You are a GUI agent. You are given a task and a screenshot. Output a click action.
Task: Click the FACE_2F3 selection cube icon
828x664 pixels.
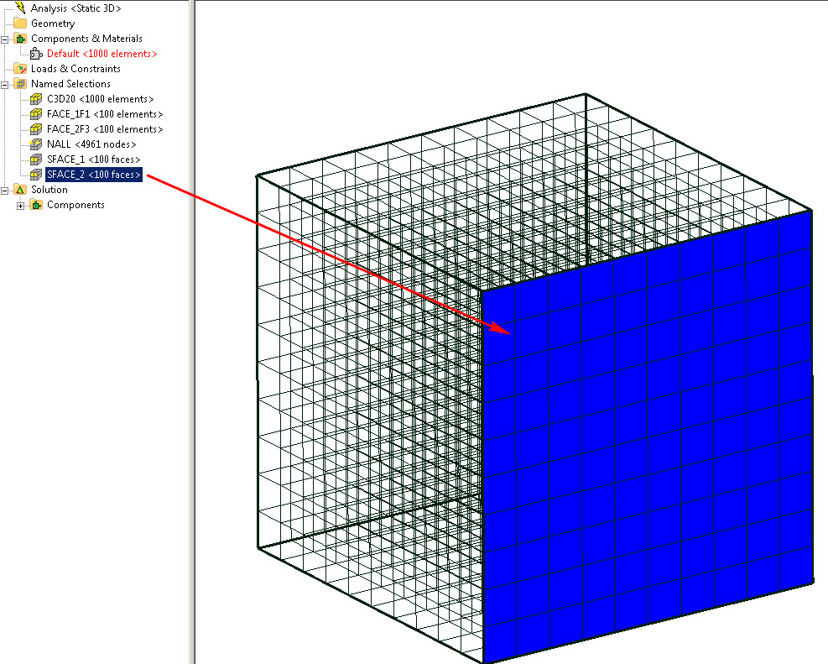[x=36, y=129]
